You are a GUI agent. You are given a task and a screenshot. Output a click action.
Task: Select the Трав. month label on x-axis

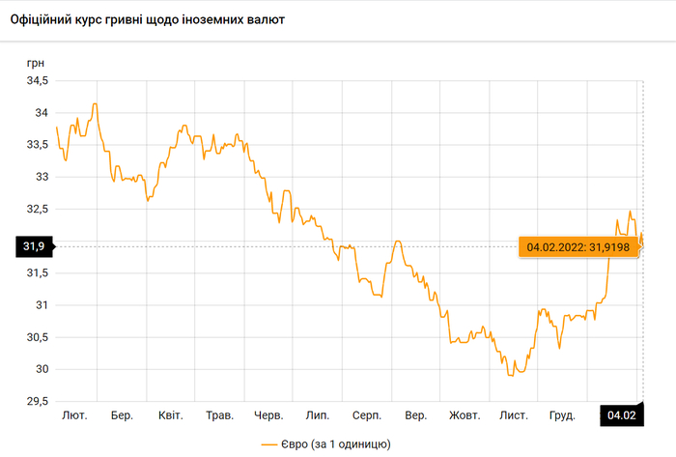(219, 415)
